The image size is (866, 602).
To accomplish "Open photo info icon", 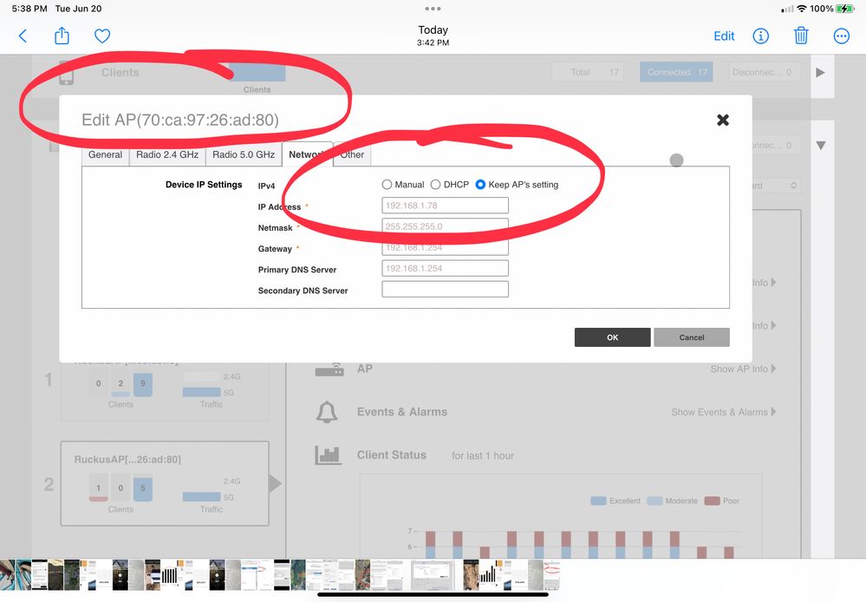I will [761, 36].
